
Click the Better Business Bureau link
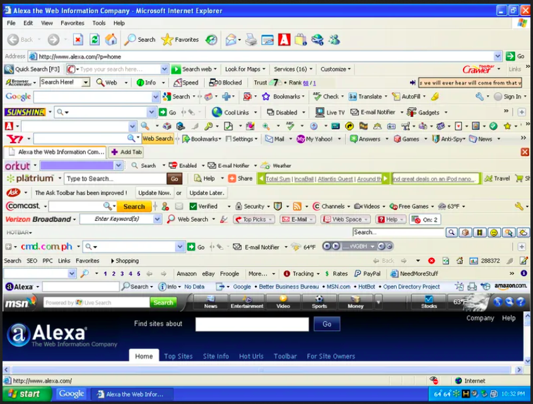tap(289, 287)
